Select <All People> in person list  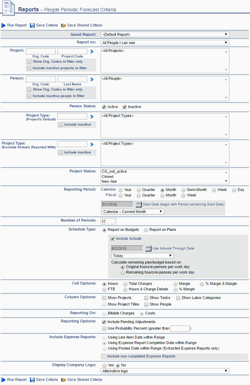[x=112, y=78]
